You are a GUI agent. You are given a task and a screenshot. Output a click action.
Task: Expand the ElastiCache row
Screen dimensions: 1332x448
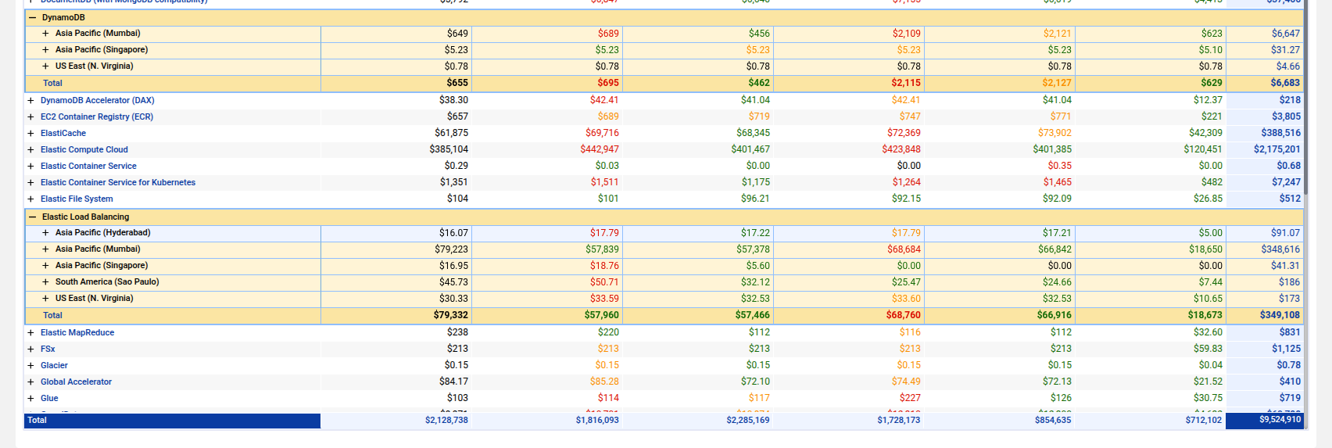(30, 133)
